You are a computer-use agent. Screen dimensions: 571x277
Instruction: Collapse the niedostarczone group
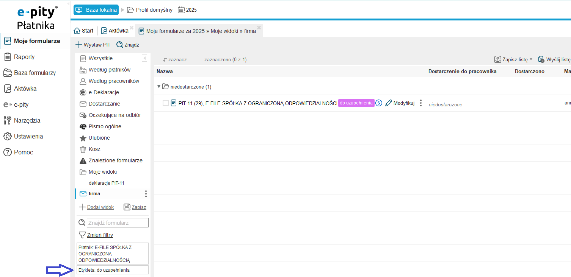tap(159, 87)
